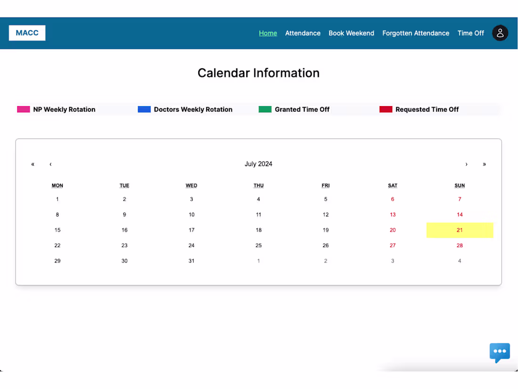Select July 4 in the calendar
This screenshot has height=389, width=518.
click(x=259, y=199)
